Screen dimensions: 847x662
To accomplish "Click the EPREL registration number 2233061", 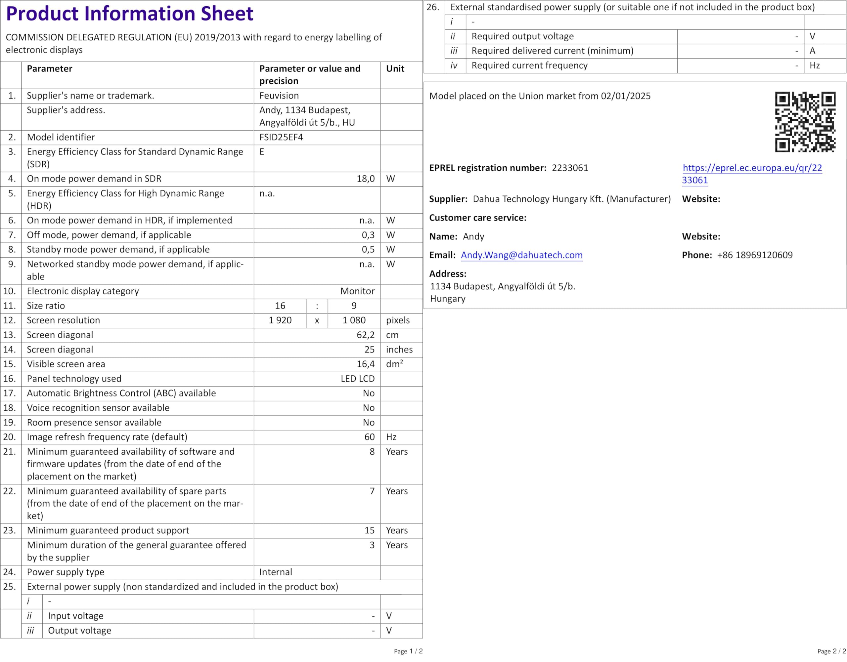I will click(x=570, y=168).
